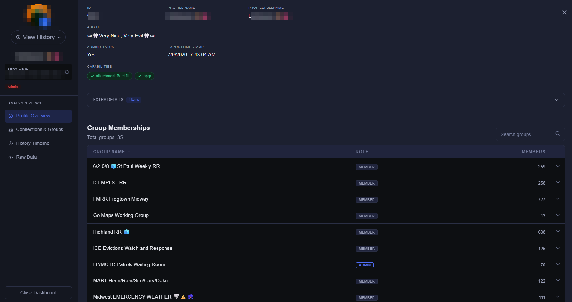Click member count 727 for FMRR Frogtown Midway
Viewport: 572px width, 302px height.
pos(542,199)
